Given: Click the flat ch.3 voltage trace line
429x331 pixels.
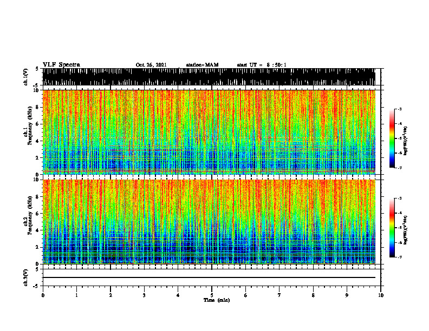Looking at the screenshot, I should (209, 277).
